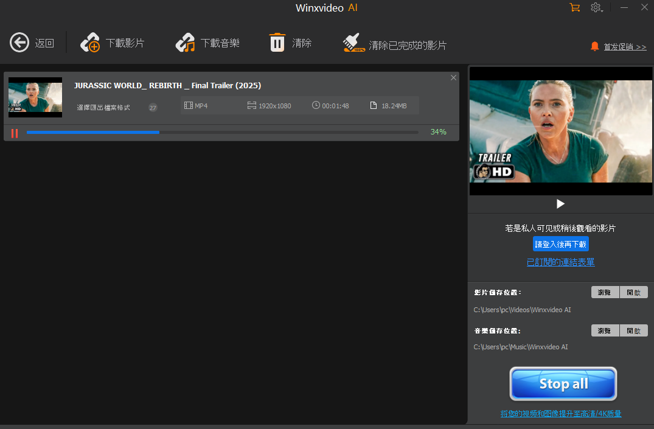Open the video save folder
The height and width of the screenshot is (429, 654).
click(x=633, y=292)
